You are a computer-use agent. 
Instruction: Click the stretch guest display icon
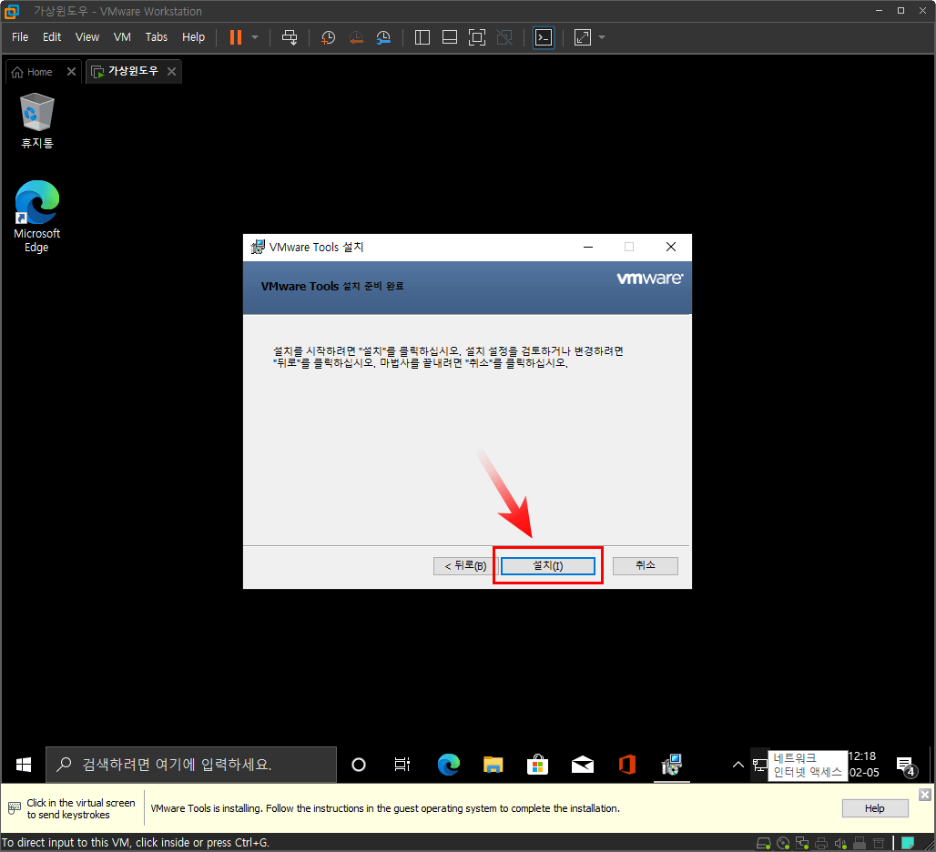583,37
